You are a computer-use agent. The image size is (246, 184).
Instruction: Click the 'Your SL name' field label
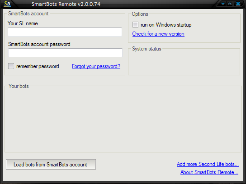click(x=23, y=23)
